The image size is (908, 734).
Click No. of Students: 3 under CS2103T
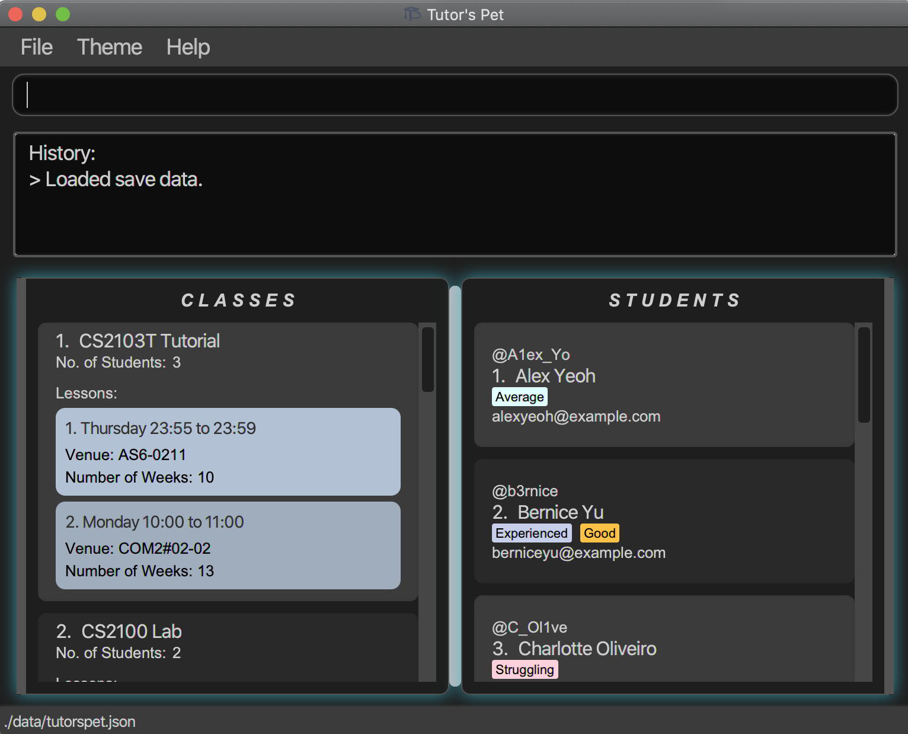point(119,362)
